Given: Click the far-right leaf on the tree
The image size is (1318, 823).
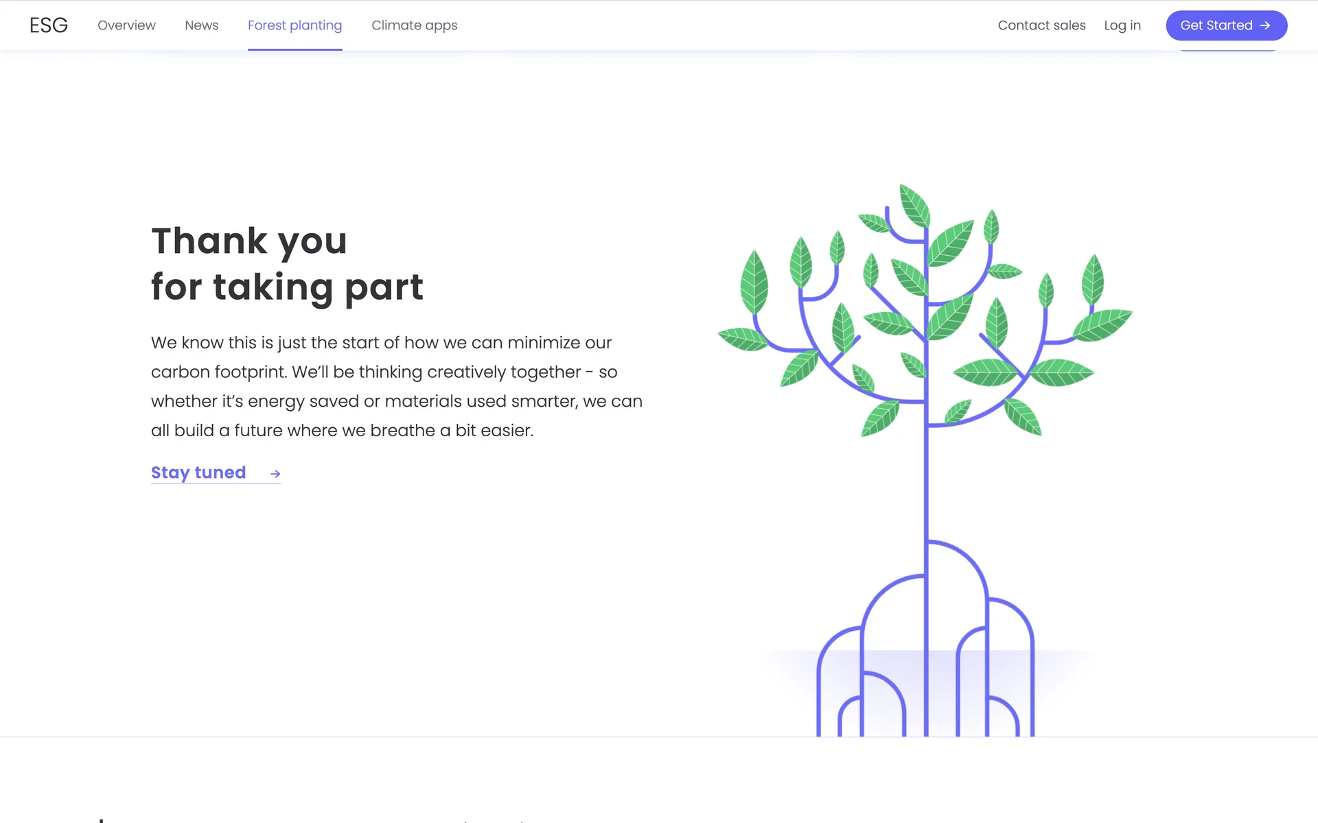Looking at the screenshot, I should tap(1102, 324).
